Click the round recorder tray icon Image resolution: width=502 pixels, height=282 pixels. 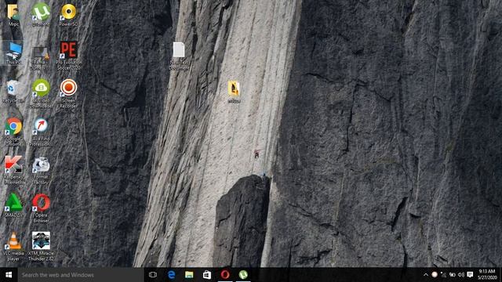click(x=435, y=275)
